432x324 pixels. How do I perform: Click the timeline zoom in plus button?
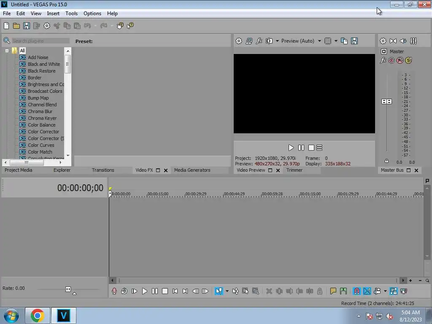(x=410, y=281)
